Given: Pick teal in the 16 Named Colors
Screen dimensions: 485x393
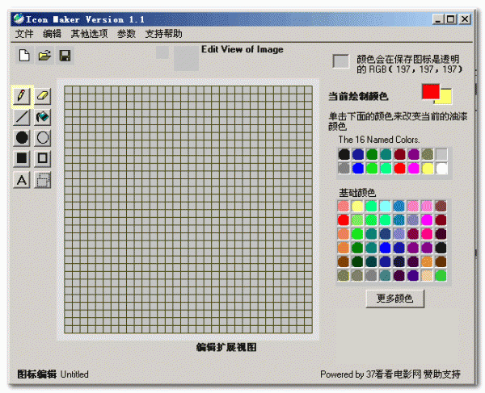Looking at the screenshot, I should coord(386,154).
